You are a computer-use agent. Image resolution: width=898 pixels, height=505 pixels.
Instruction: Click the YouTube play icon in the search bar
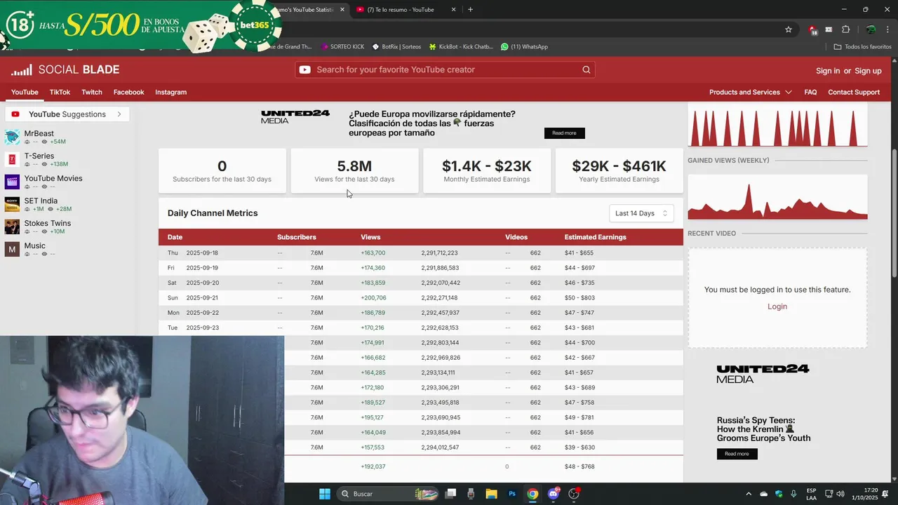pos(304,69)
